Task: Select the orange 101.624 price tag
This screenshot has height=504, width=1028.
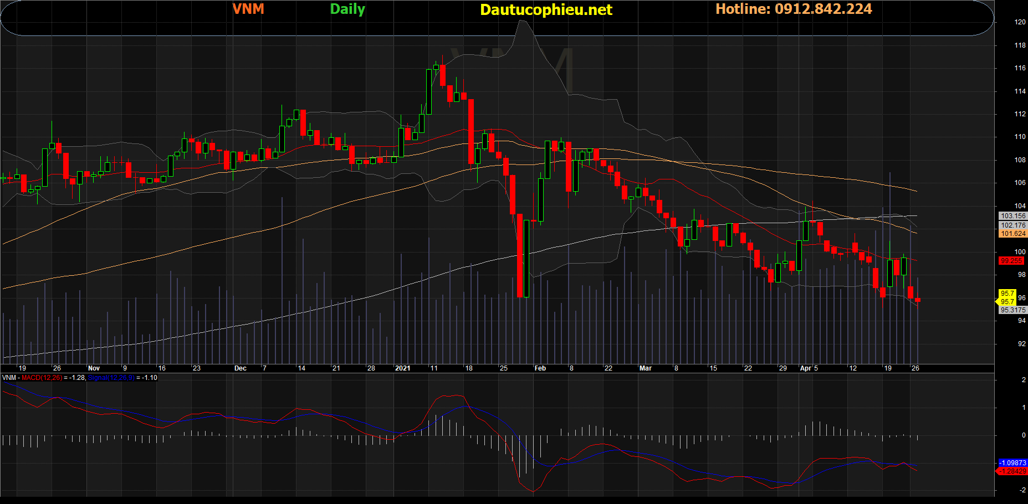Action: click(1013, 234)
